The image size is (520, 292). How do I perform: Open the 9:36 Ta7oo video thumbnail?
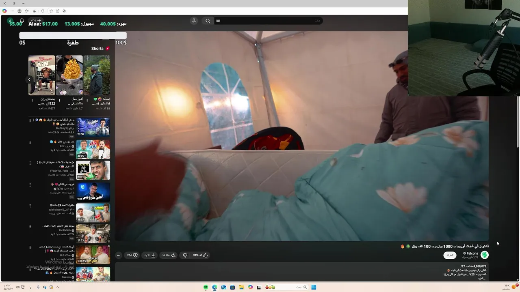[x=93, y=192]
